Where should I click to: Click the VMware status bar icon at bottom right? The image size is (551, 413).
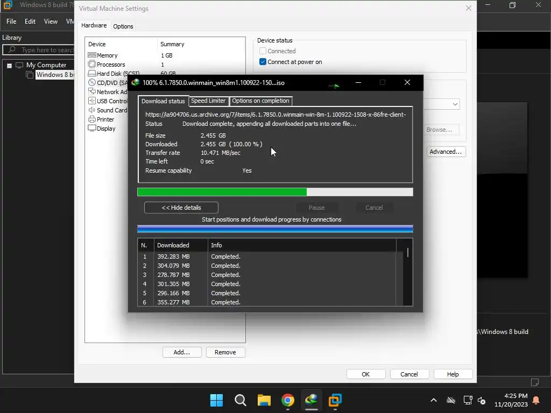[534, 382]
